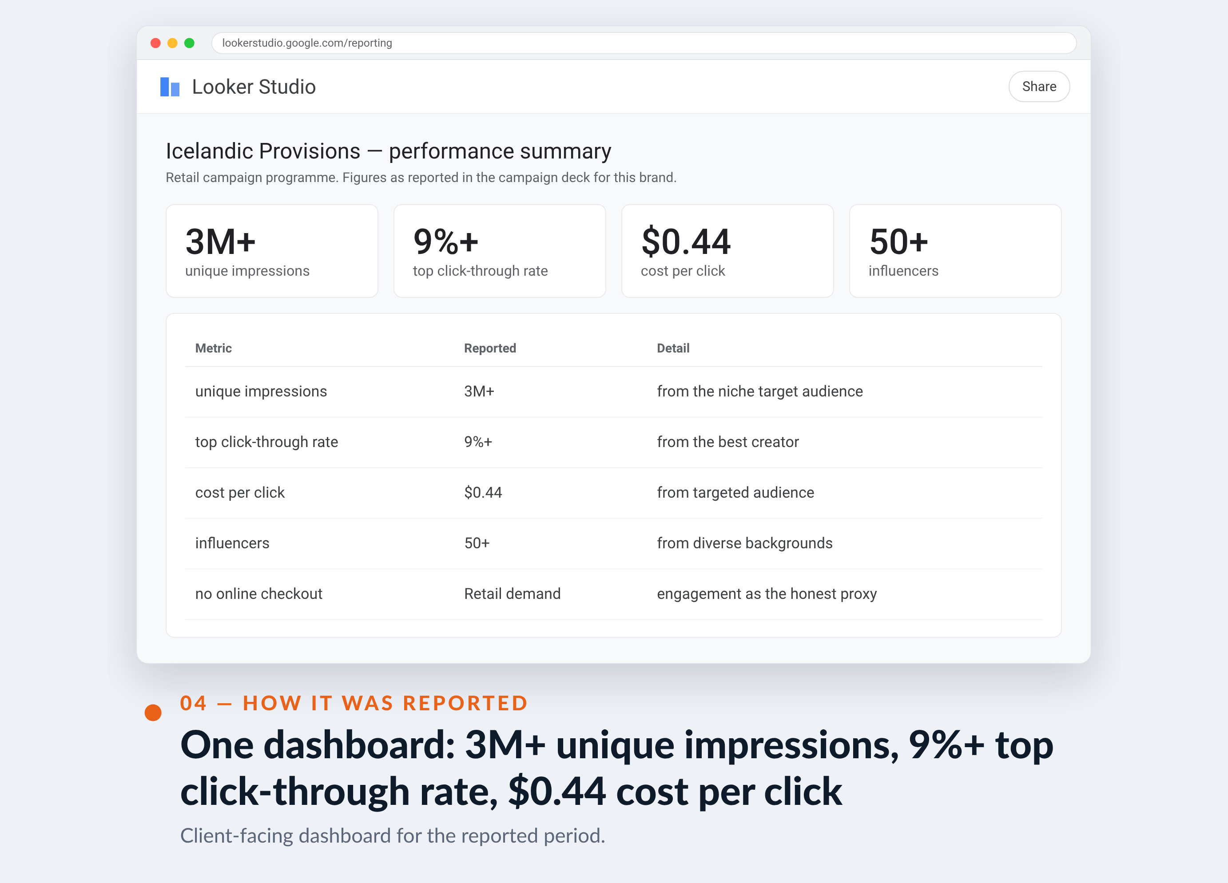Click 'from the niche target audience' cell
The width and height of the screenshot is (1228, 883).
point(759,392)
